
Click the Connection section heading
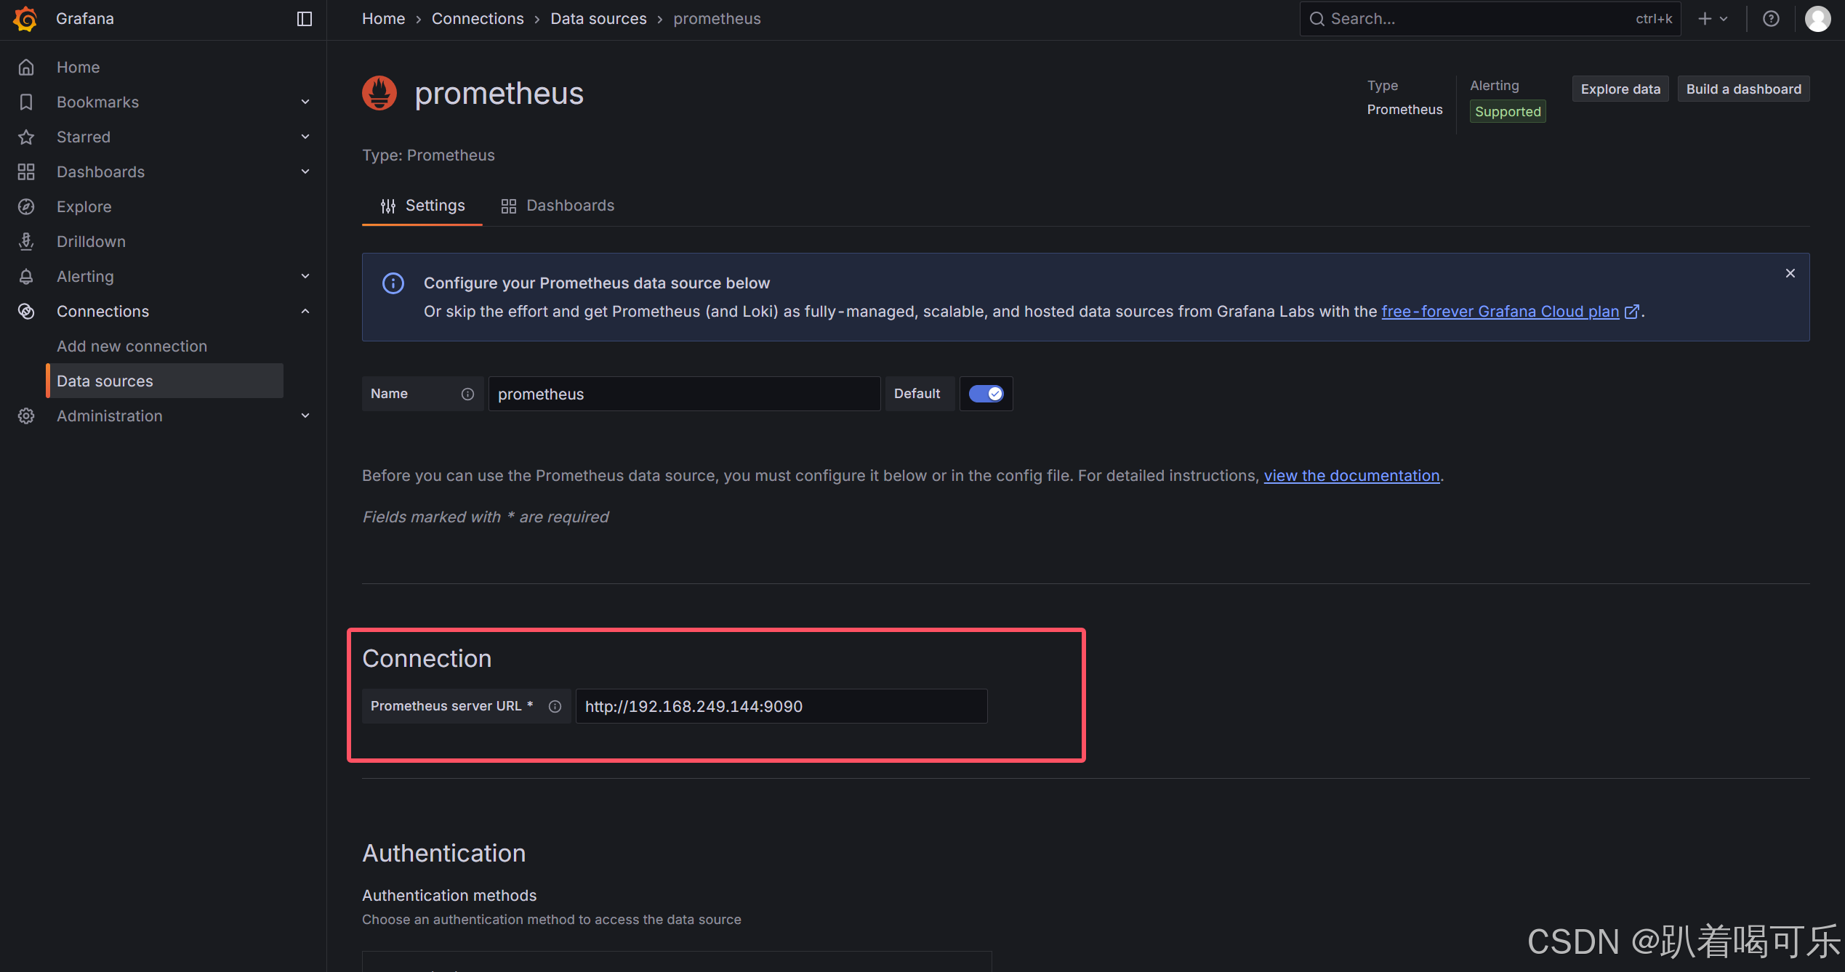click(x=427, y=658)
